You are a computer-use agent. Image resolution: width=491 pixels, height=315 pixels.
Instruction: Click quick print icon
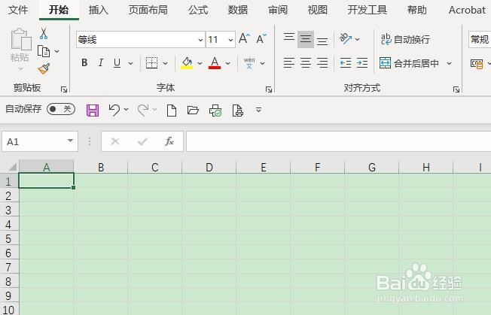(215, 111)
